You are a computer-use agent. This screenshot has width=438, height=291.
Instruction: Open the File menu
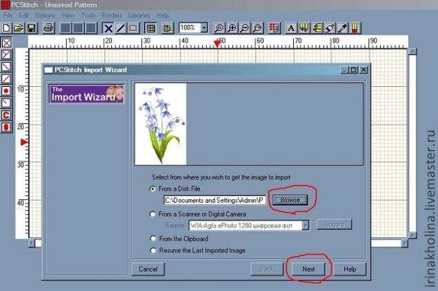[x=8, y=15]
